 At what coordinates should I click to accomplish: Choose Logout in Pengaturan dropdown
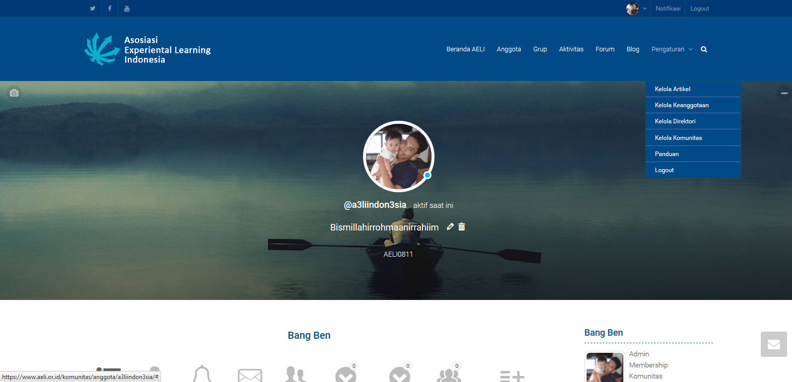[x=693, y=170]
